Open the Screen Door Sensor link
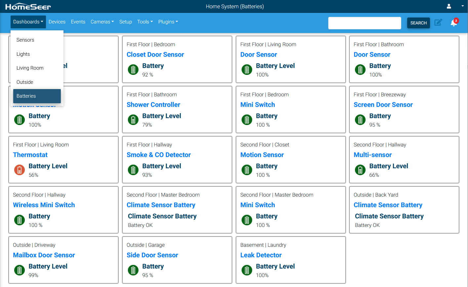The width and height of the screenshot is (468, 287). [x=383, y=105]
